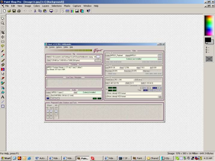The width and height of the screenshot is (215, 161).
Task: Toggle the Tool Palette visibility
Action: point(63,11)
